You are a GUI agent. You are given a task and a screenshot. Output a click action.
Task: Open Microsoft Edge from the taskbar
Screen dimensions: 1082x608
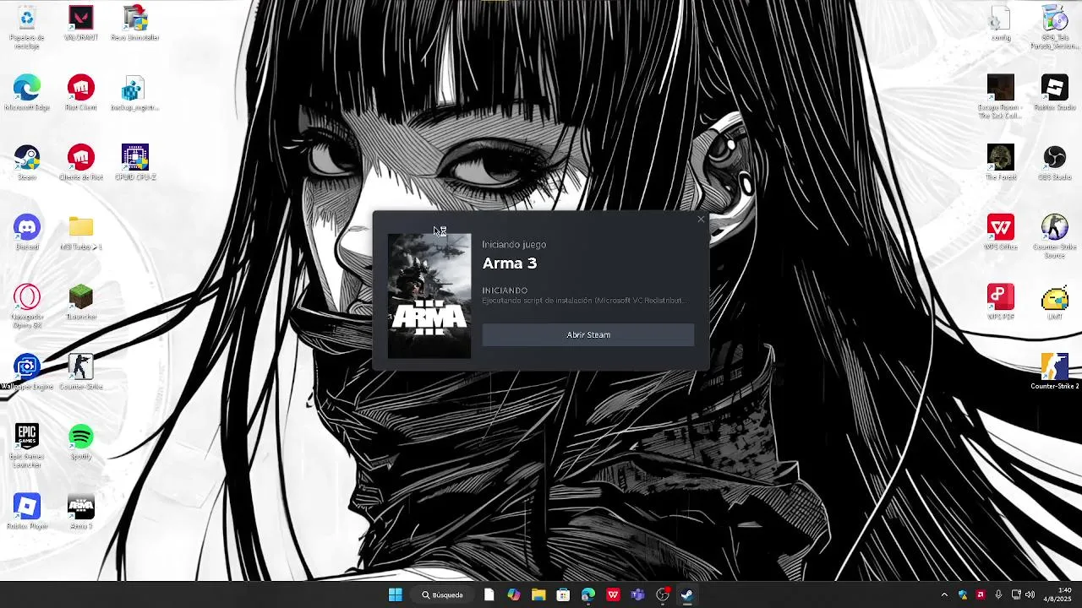coord(588,594)
